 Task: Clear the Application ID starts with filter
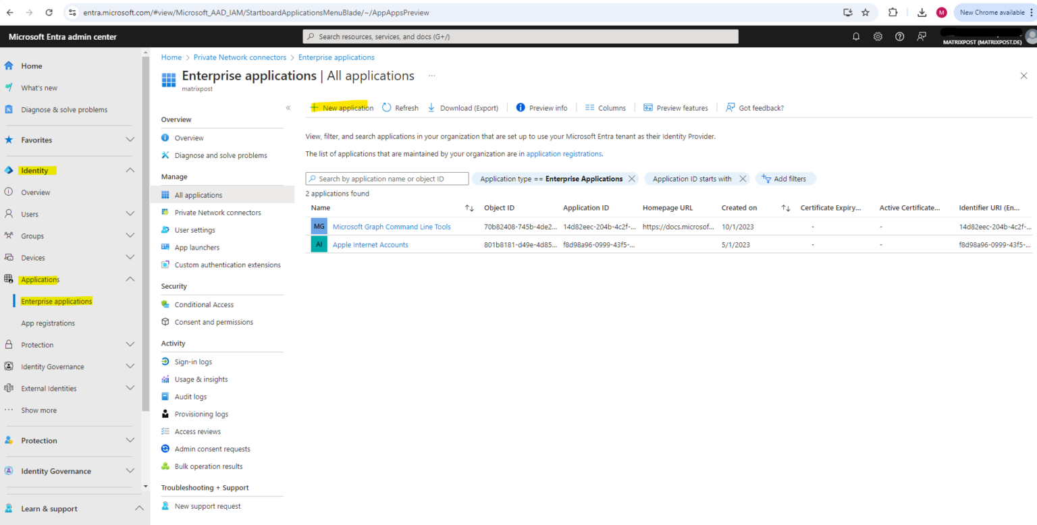coord(743,178)
